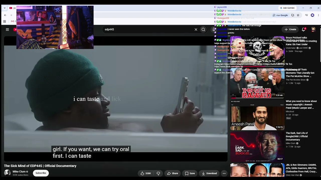The image size is (321, 180).
Task: Click Create button in YouTube header
Action: (x=290, y=29)
